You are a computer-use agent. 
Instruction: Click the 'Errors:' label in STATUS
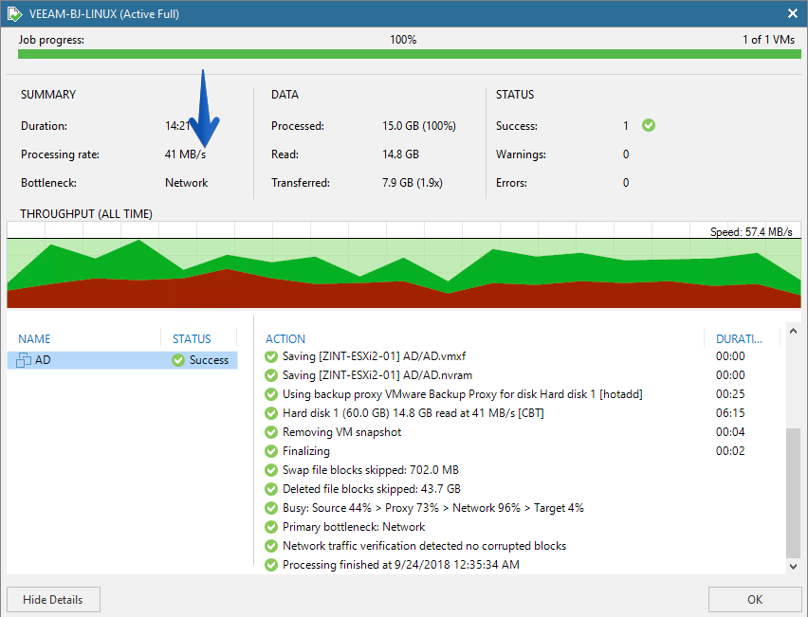point(511,183)
